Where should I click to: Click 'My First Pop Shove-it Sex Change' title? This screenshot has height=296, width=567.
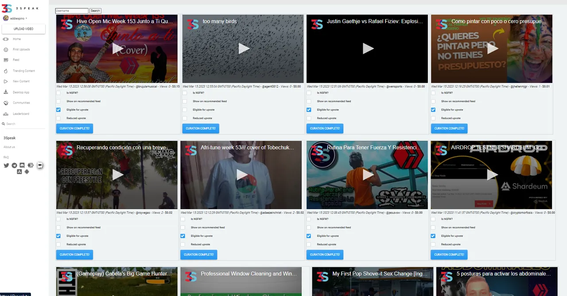380,274
